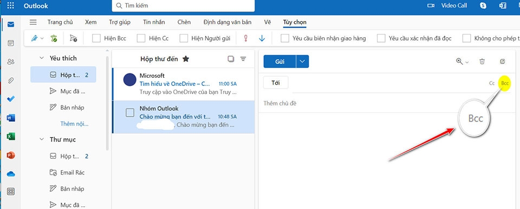Click the Tìm kiếm search box
520x209 pixels.
[x=183, y=5]
